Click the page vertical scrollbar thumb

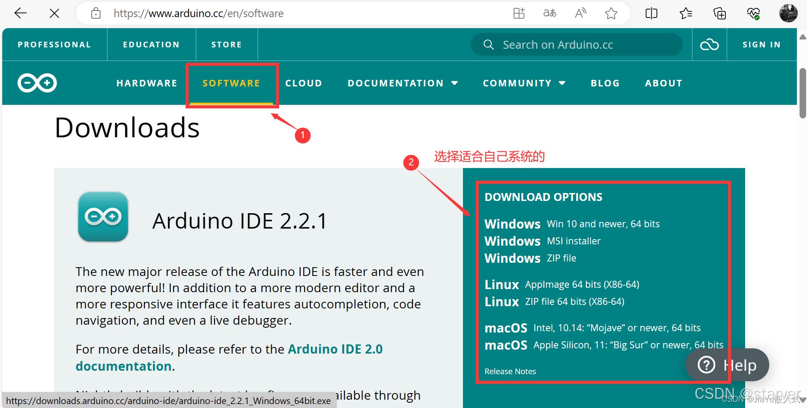click(x=803, y=93)
